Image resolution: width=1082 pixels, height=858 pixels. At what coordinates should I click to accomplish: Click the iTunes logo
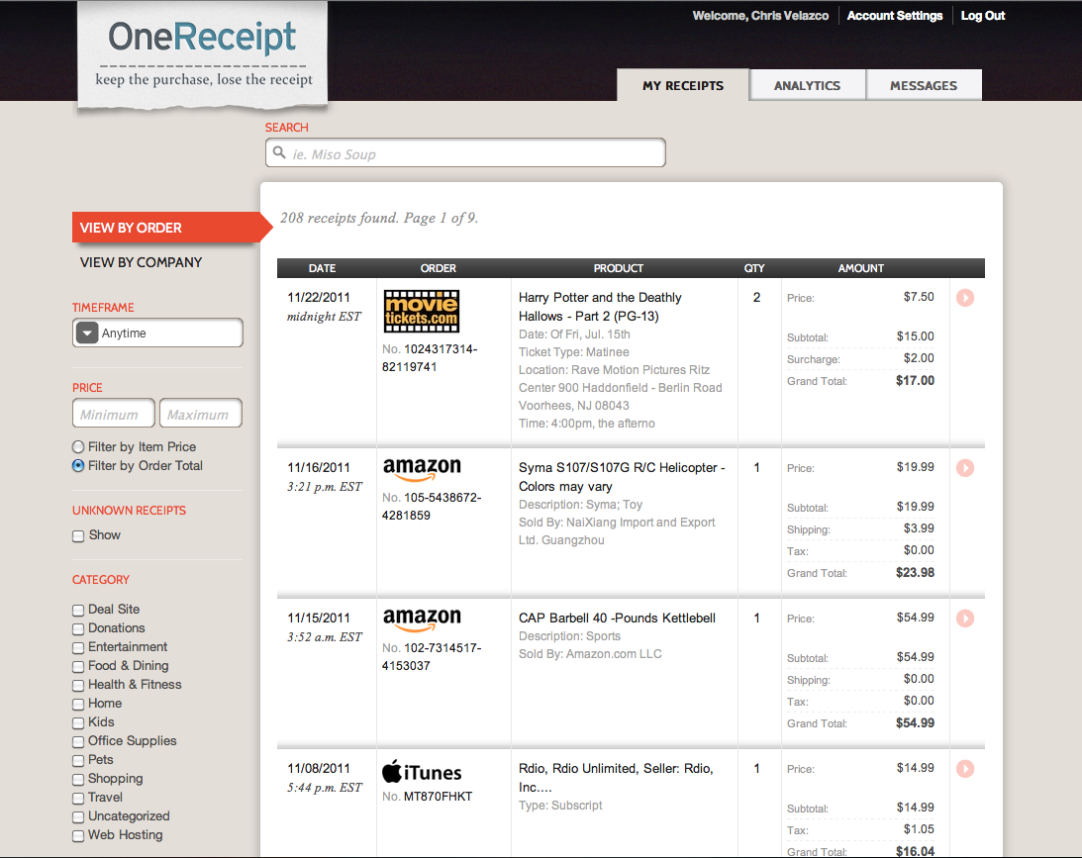pos(422,772)
